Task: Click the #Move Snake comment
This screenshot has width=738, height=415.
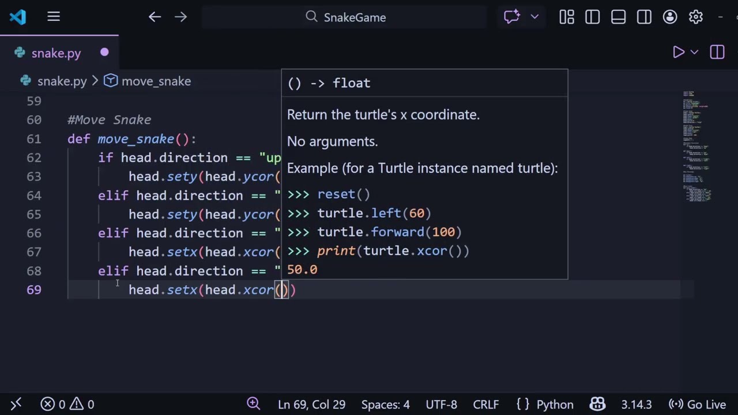Action: [109, 120]
